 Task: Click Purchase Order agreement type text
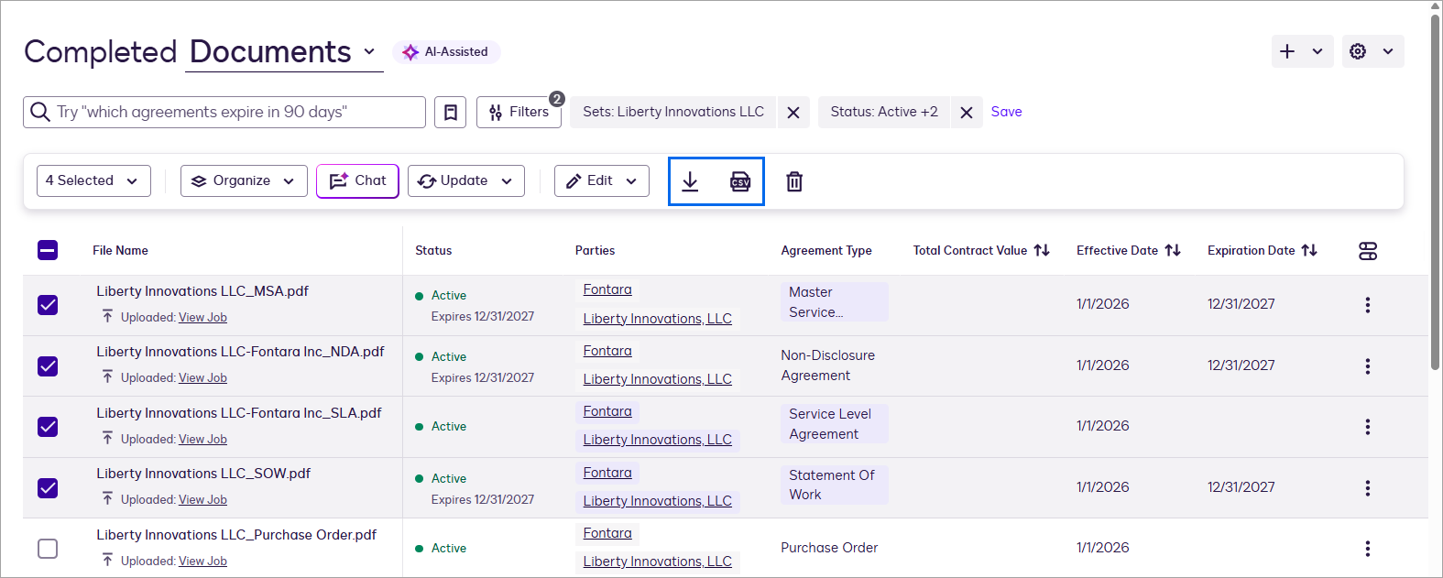pyautogui.click(x=829, y=548)
